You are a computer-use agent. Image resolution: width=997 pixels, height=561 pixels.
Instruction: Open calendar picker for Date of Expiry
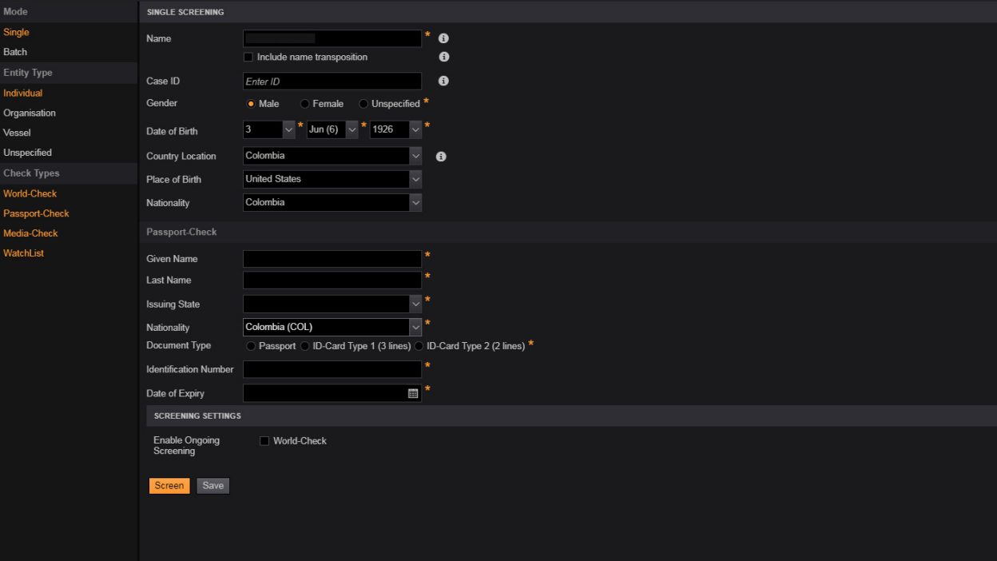tap(413, 393)
